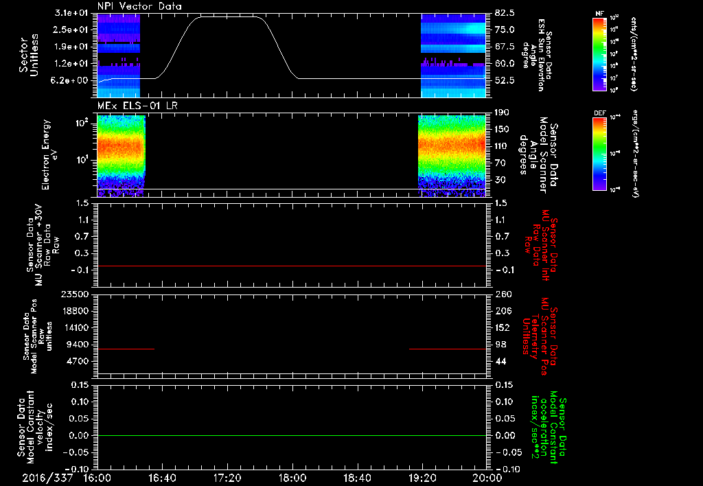The height and width of the screenshot is (486, 703).
Task: Click the "2016/337" date label
Action: (x=47, y=478)
